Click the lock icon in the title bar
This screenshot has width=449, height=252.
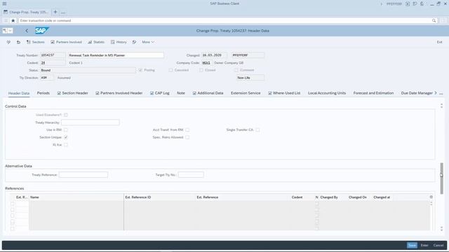point(422,4)
